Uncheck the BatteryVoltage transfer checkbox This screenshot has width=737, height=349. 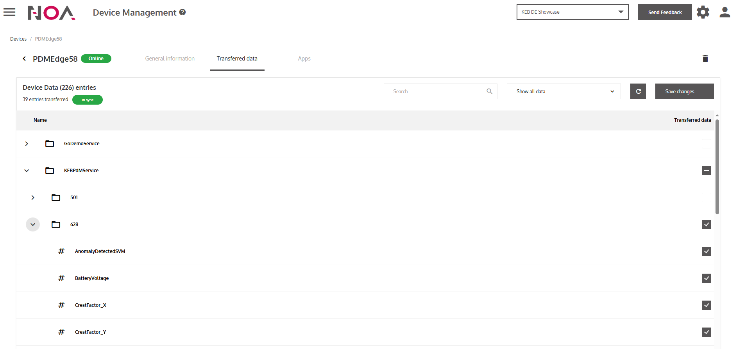point(706,278)
